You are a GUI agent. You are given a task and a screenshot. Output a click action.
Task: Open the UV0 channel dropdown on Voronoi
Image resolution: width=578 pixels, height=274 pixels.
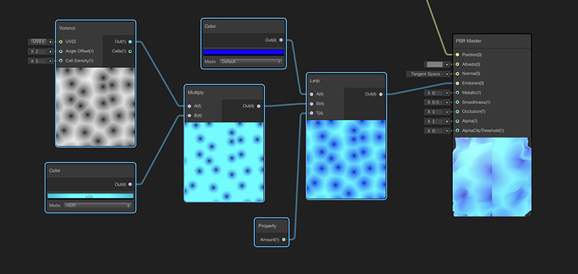tap(38, 42)
